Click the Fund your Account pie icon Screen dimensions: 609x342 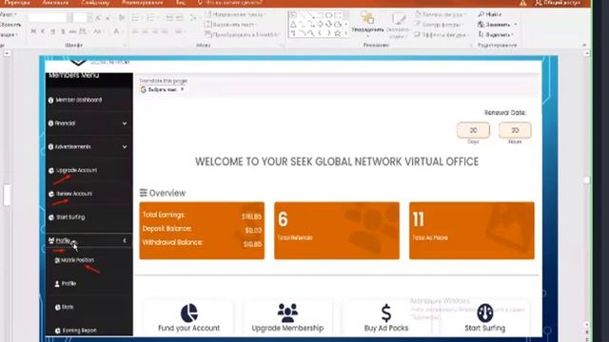[189, 313]
